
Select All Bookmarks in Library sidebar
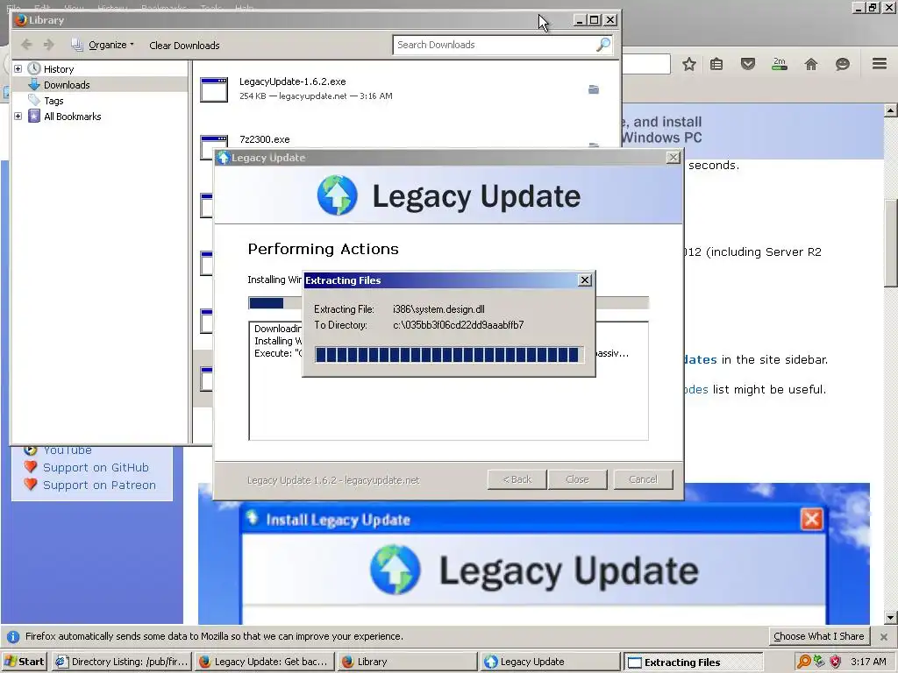72,117
